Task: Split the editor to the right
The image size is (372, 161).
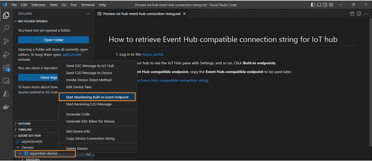Action: [x=359, y=14]
